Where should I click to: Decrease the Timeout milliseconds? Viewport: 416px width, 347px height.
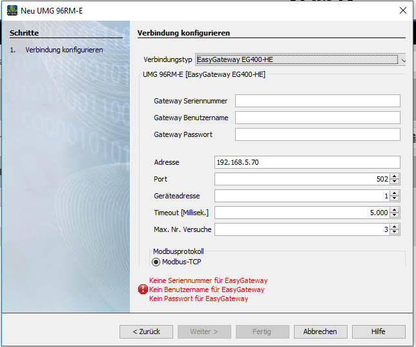[x=395, y=216]
